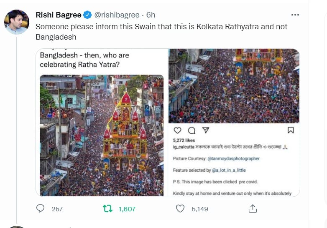Click the 1,607 retweets count

[x=127, y=209]
